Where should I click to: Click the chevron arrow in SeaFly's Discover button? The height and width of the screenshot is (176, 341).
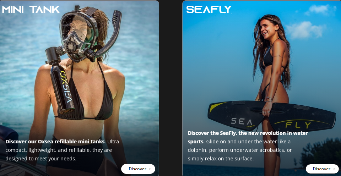click(x=334, y=169)
